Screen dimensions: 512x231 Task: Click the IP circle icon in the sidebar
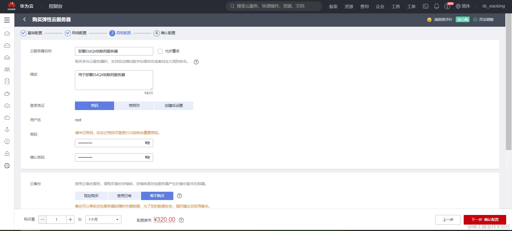coord(7,142)
